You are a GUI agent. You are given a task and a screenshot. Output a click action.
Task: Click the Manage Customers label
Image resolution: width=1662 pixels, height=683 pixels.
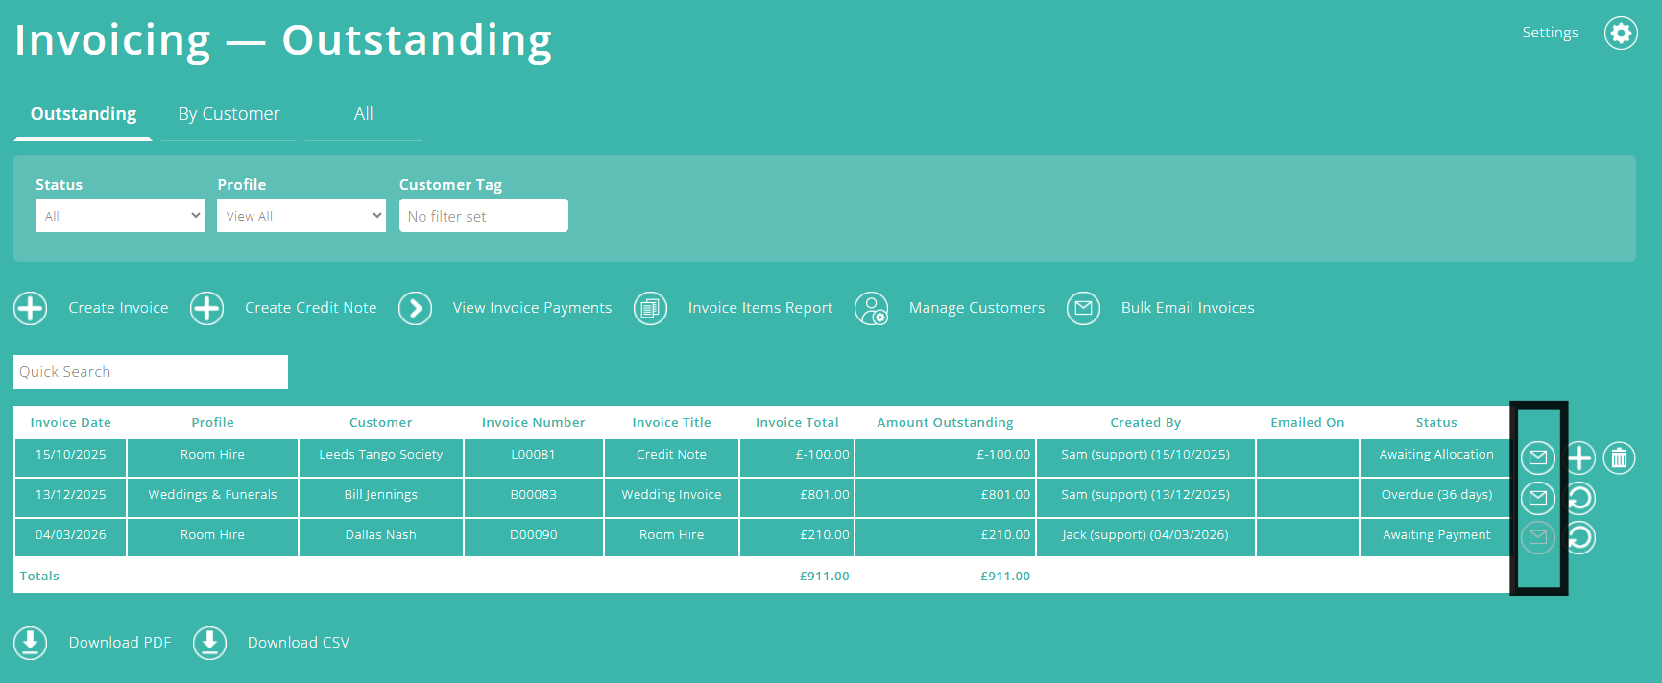976,308
